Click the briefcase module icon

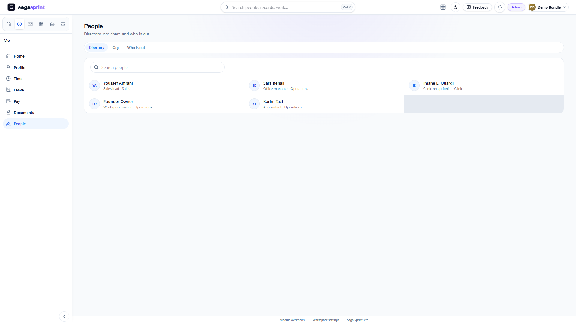click(x=63, y=24)
